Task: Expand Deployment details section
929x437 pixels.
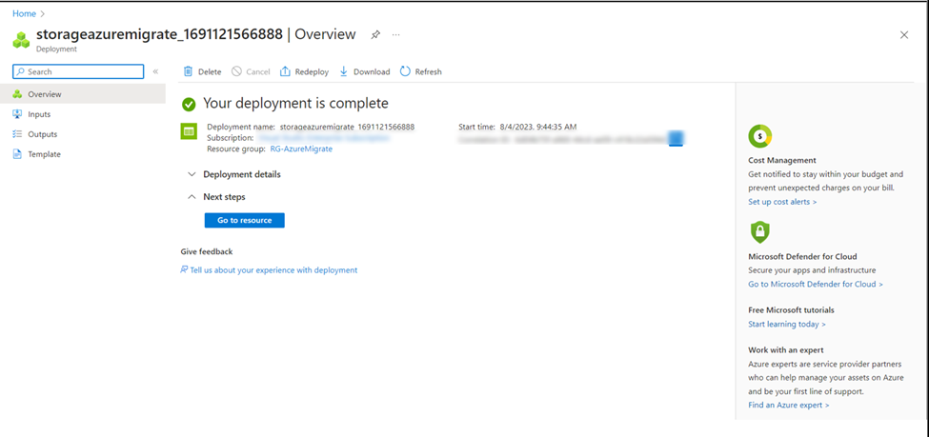Action: click(x=234, y=174)
